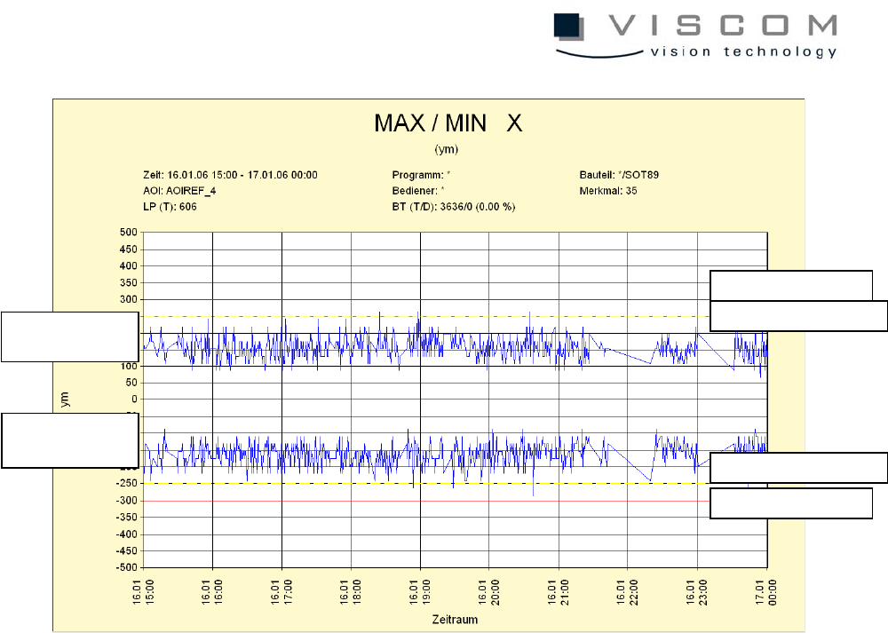Click the '17.01 00:00' x-axis label
The height and width of the screenshot is (633, 888).
pyautogui.click(x=767, y=592)
